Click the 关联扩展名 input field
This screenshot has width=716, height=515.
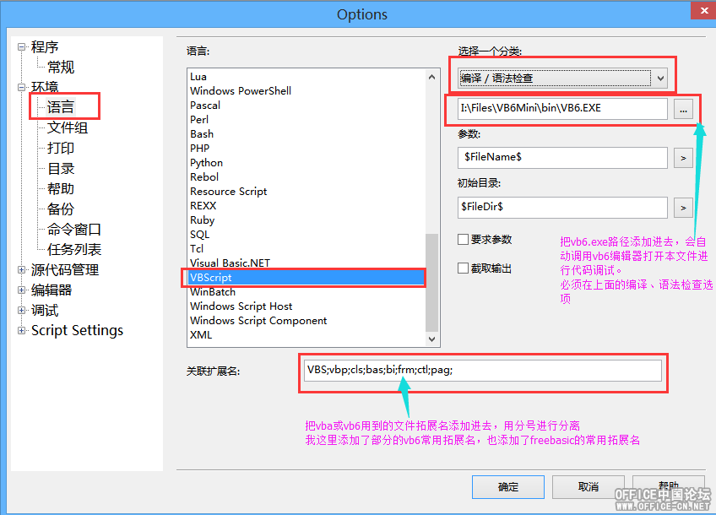[483, 371]
